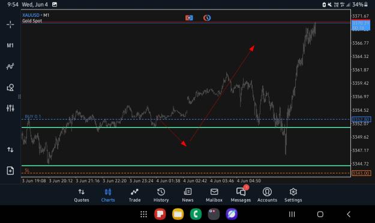Launch the purple browser app in dock
This screenshot has height=223, width=375.
[232, 214]
